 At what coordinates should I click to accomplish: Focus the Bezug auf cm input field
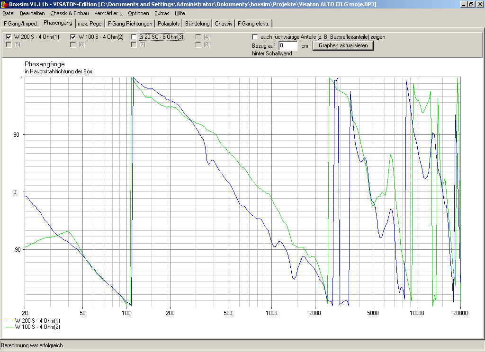288,45
